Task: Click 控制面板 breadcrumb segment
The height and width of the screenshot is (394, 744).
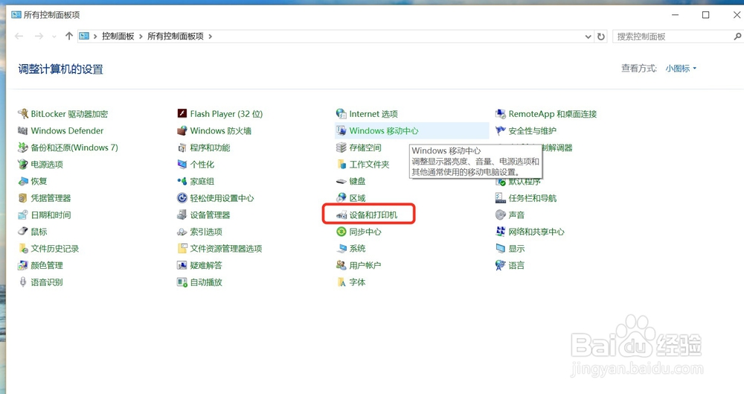Action: tap(118, 36)
